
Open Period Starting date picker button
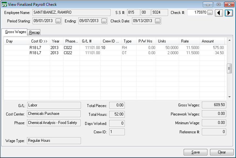pyautogui.click(x=58, y=21)
